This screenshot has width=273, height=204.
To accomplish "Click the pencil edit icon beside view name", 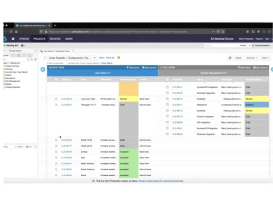I will coord(45,58).
